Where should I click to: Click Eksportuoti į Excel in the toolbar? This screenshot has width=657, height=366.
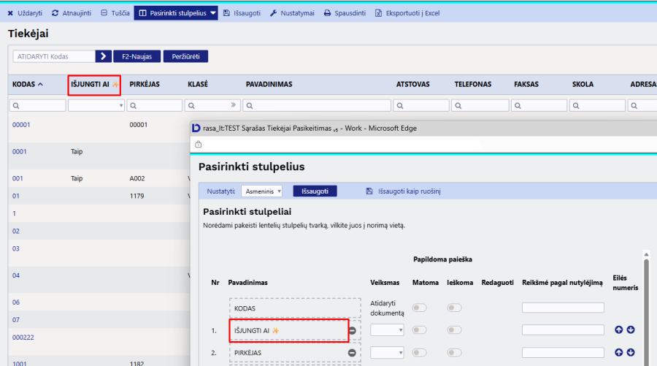407,13
